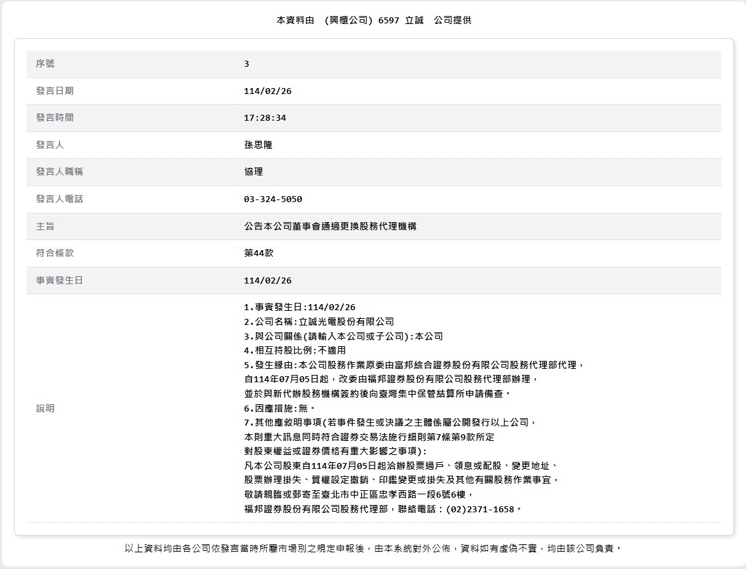Screen dimensions: 746x569
Task: Click the 主旨 row label
Action: (x=45, y=227)
